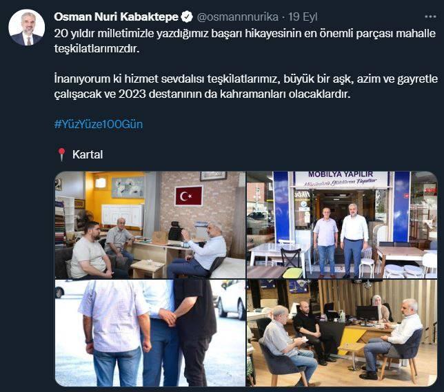Open the three-dot more options menu
Screen dimensions: 444x392
tap(430, 17)
